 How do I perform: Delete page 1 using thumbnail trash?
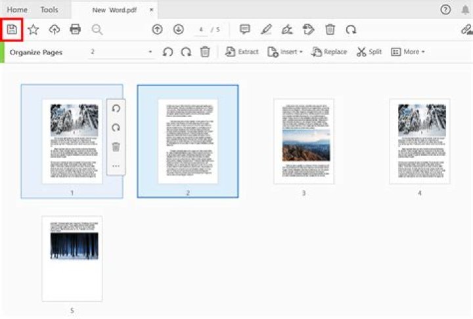click(x=116, y=147)
